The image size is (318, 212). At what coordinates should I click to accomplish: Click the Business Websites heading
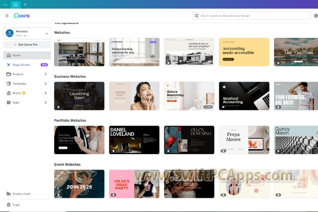(x=70, y=76)
